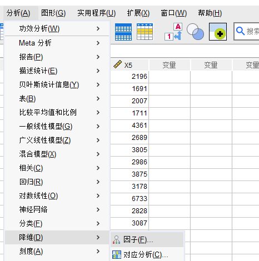Click the green plus add toolbar icon
Screen dimensions: 259x261
point(218,32)
